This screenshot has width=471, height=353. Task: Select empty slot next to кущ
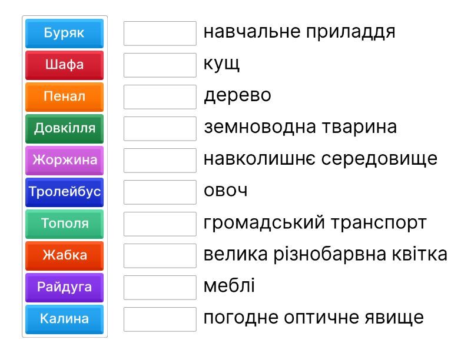coord(160,65)
